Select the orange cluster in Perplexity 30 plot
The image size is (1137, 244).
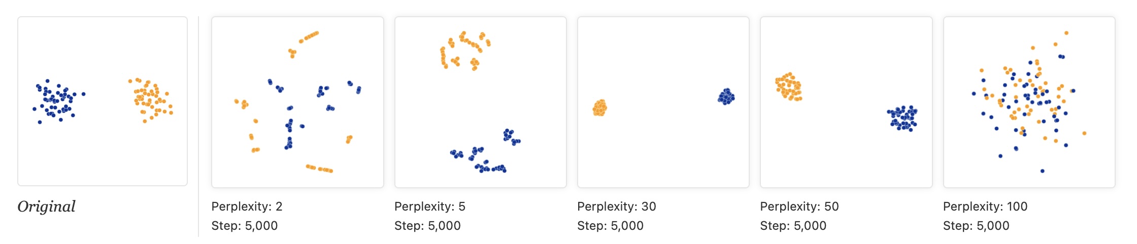[600, 108]
